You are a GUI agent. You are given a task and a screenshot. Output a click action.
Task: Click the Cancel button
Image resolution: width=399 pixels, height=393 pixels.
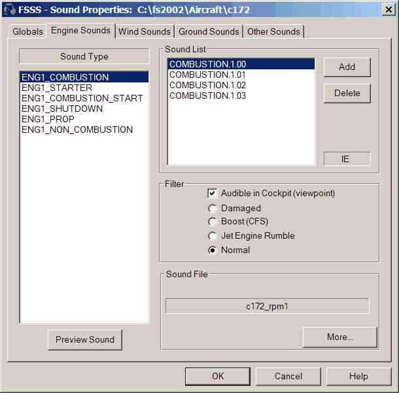[288, 376]
